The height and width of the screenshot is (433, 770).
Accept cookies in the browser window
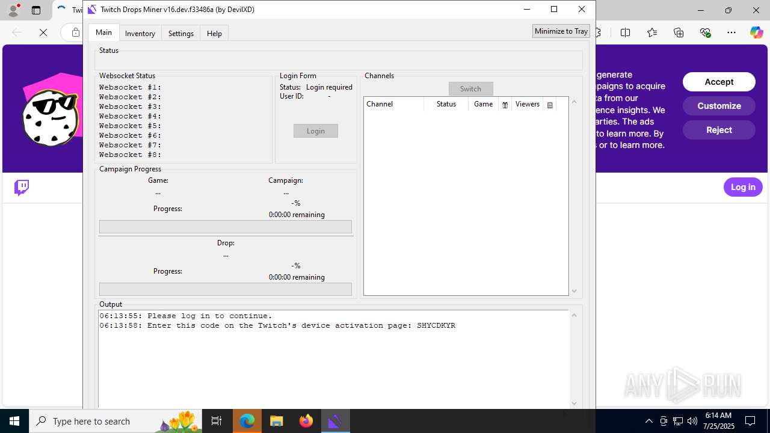click(719, 82)
